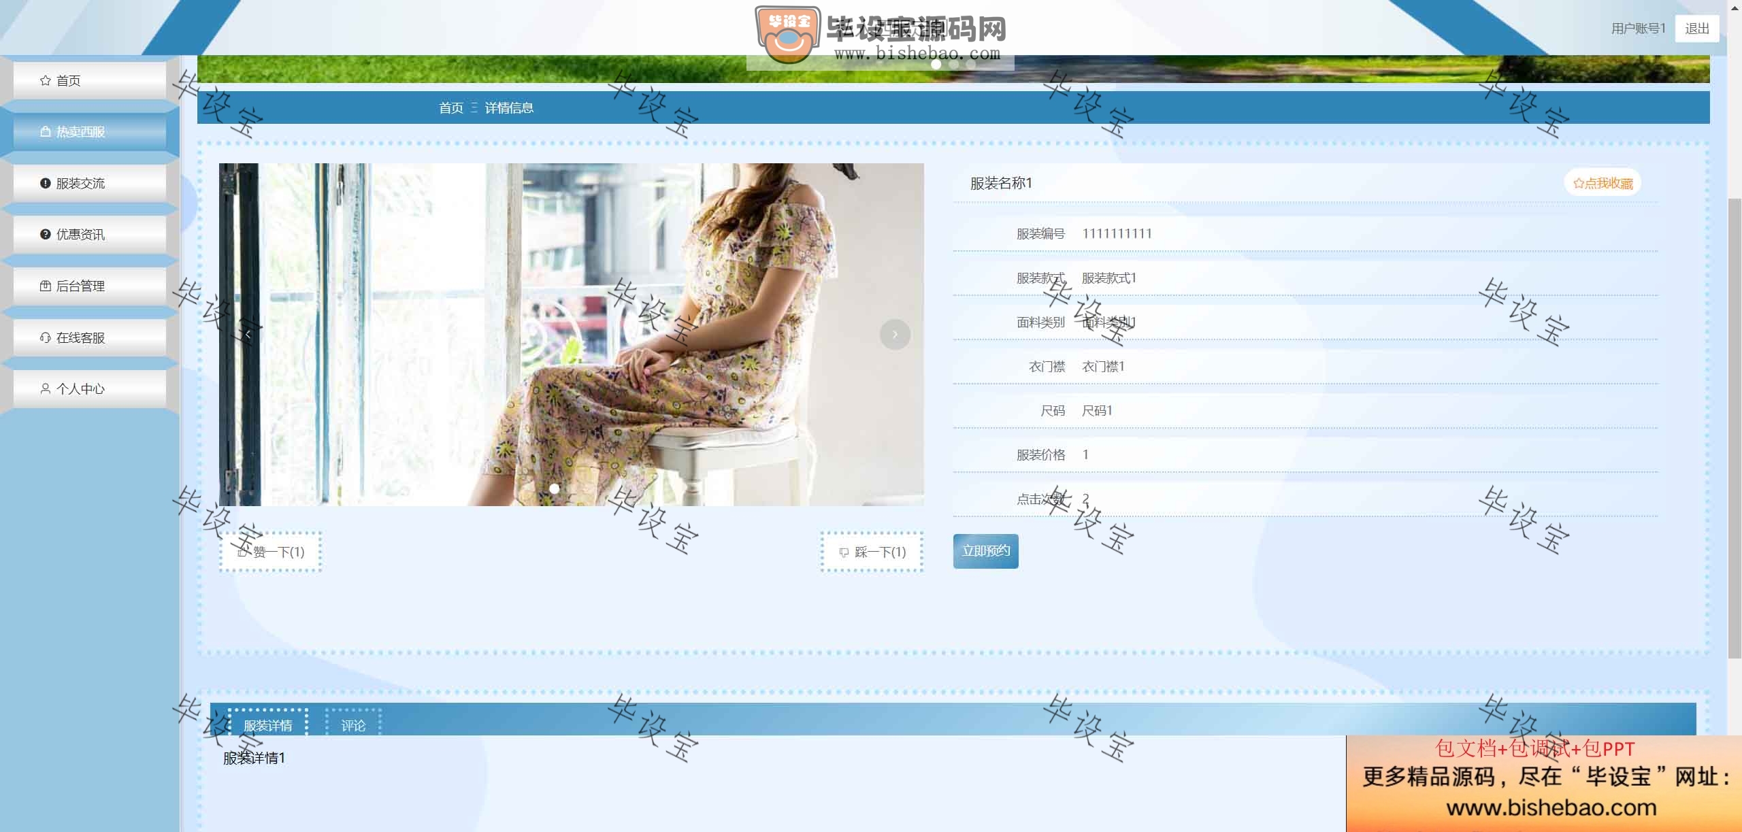Click 立即预约 button
The width and height of the screenshot is (1742, 832).
point(985,551)
